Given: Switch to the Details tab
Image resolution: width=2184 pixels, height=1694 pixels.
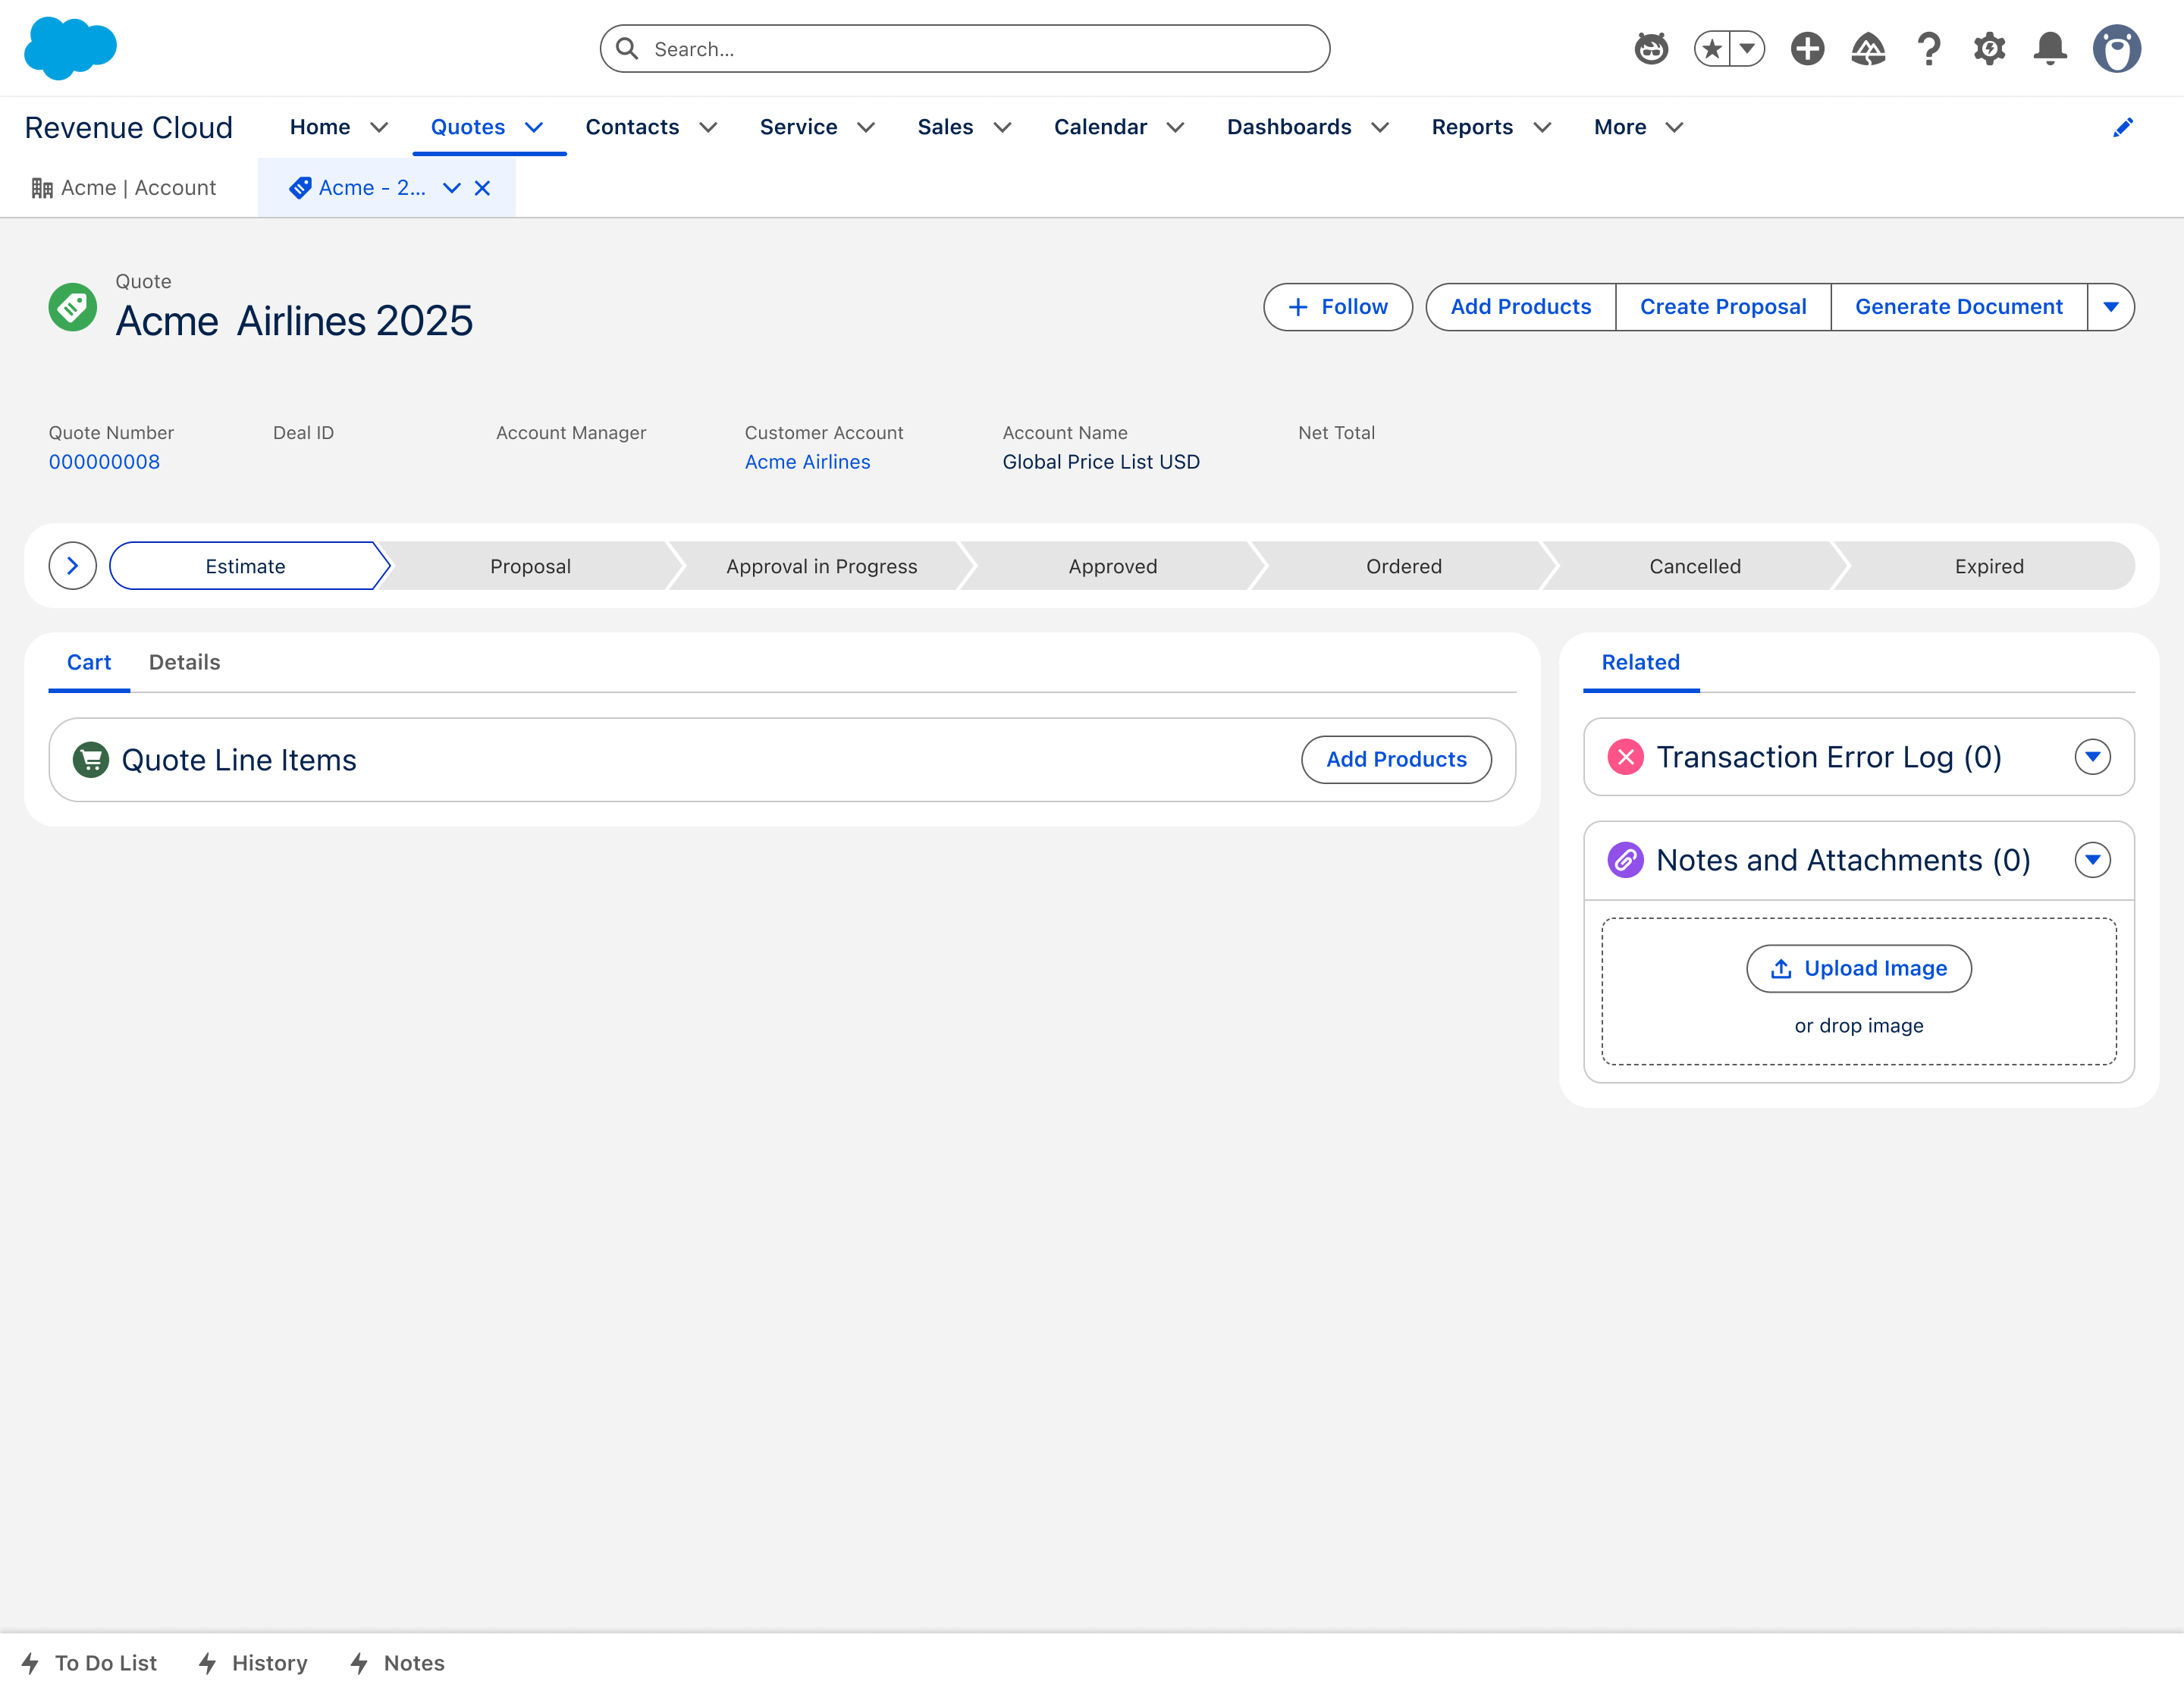Looking at the screenshot, I should pos(184,662).
